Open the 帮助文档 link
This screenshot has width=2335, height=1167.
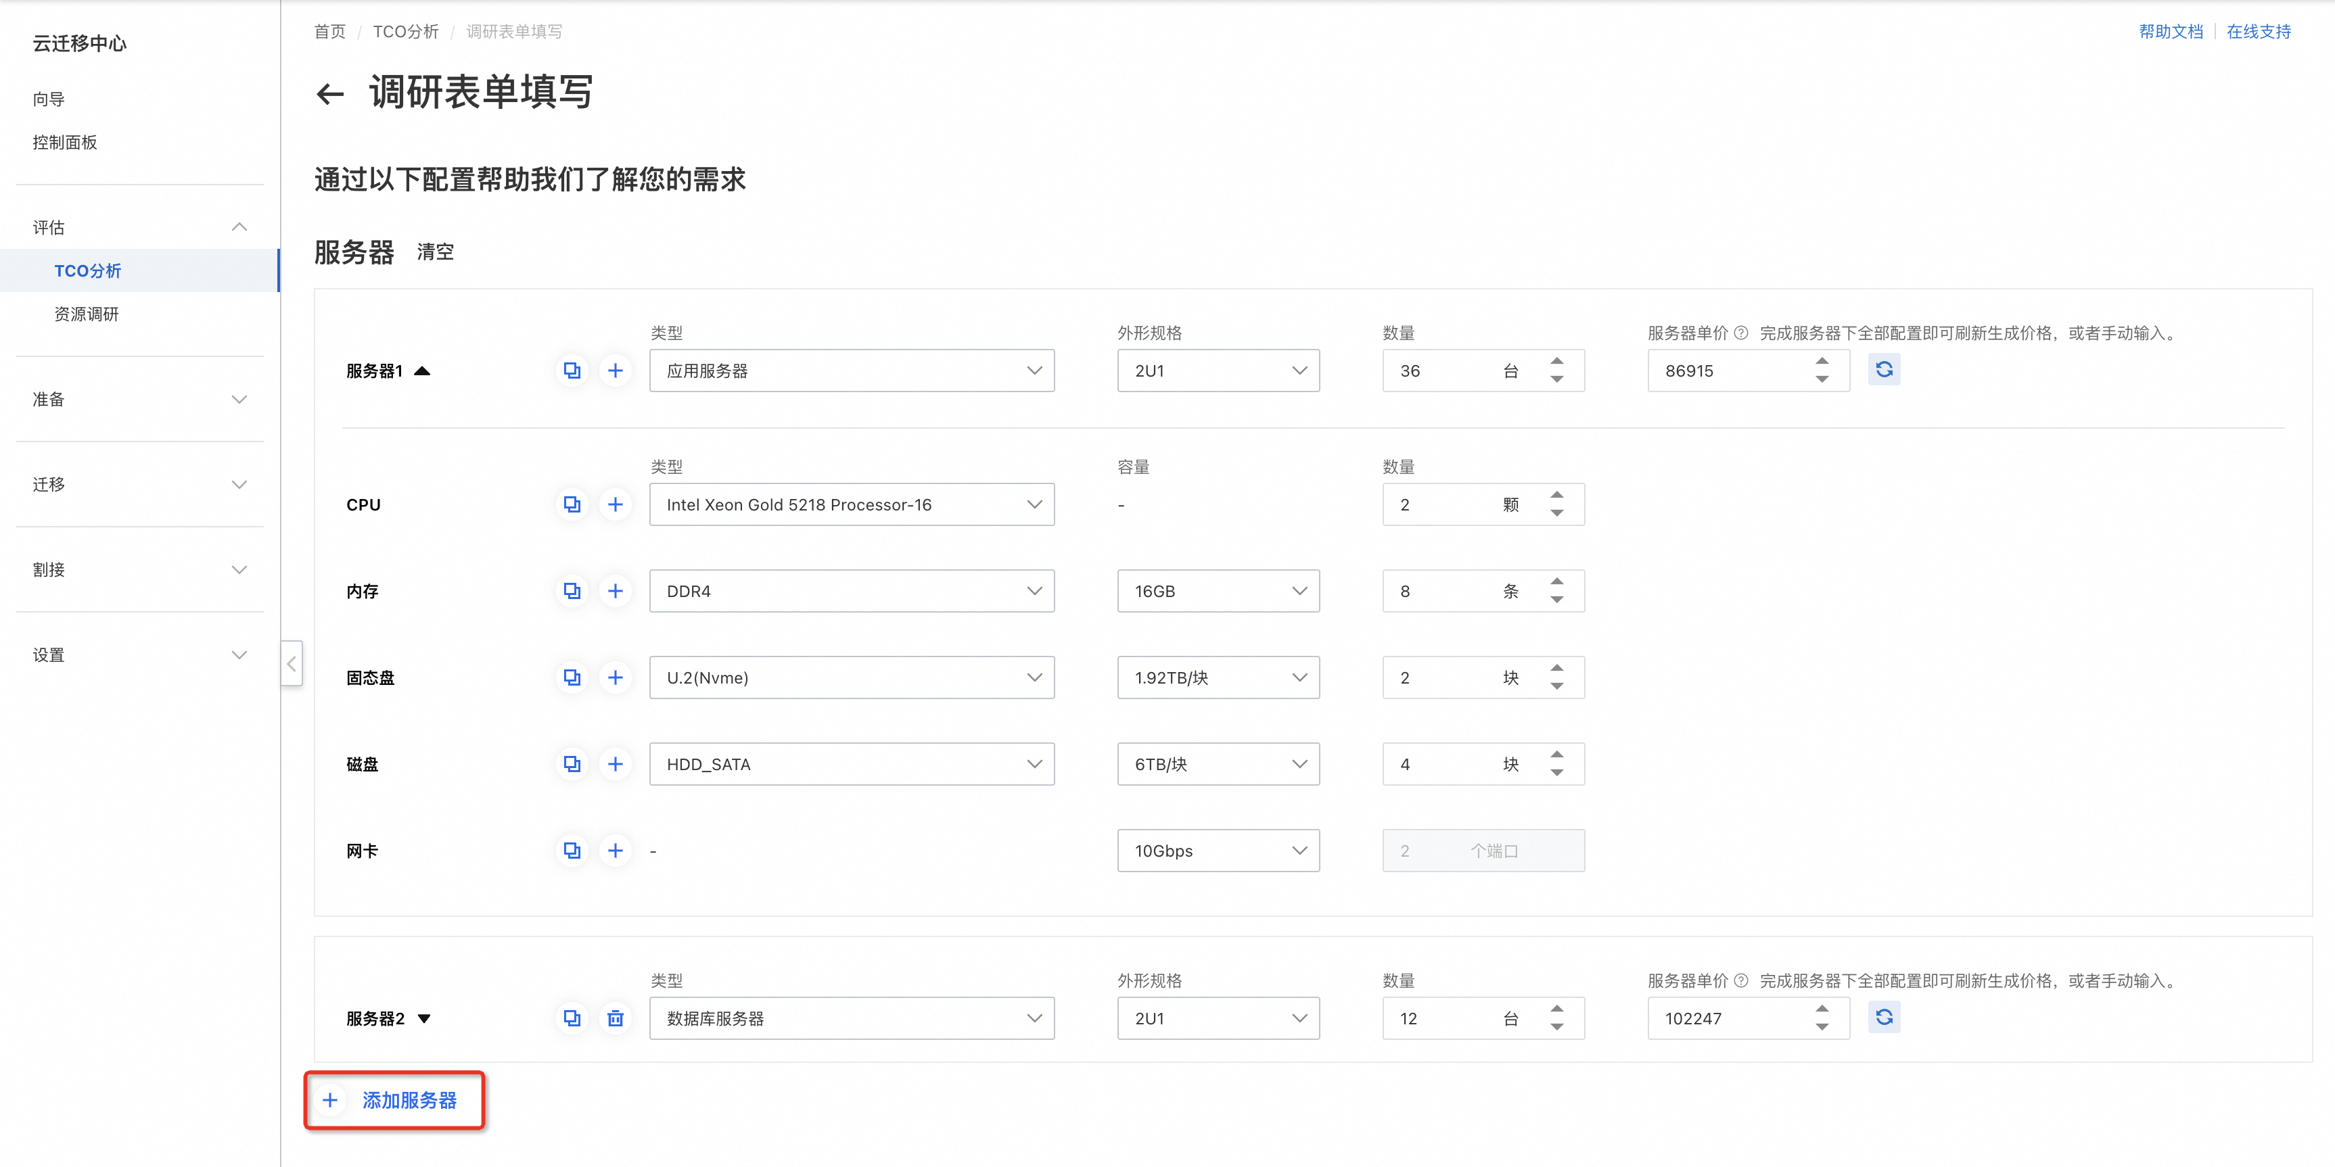2170,32
